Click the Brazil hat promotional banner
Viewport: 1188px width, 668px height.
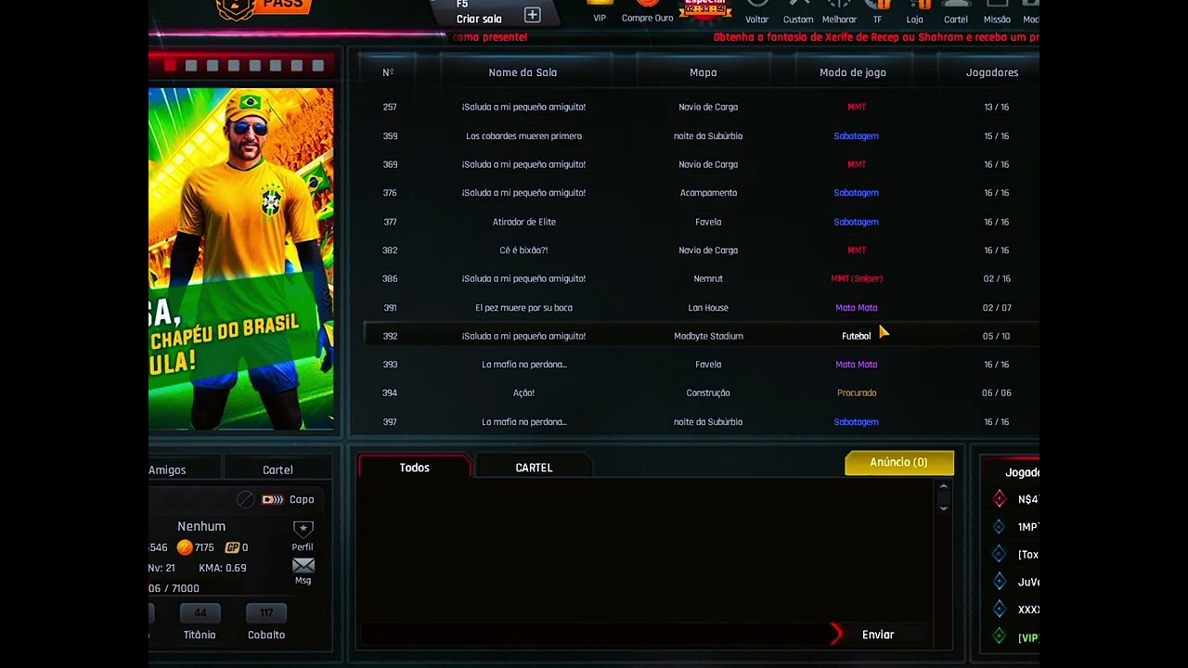point(241,259)
